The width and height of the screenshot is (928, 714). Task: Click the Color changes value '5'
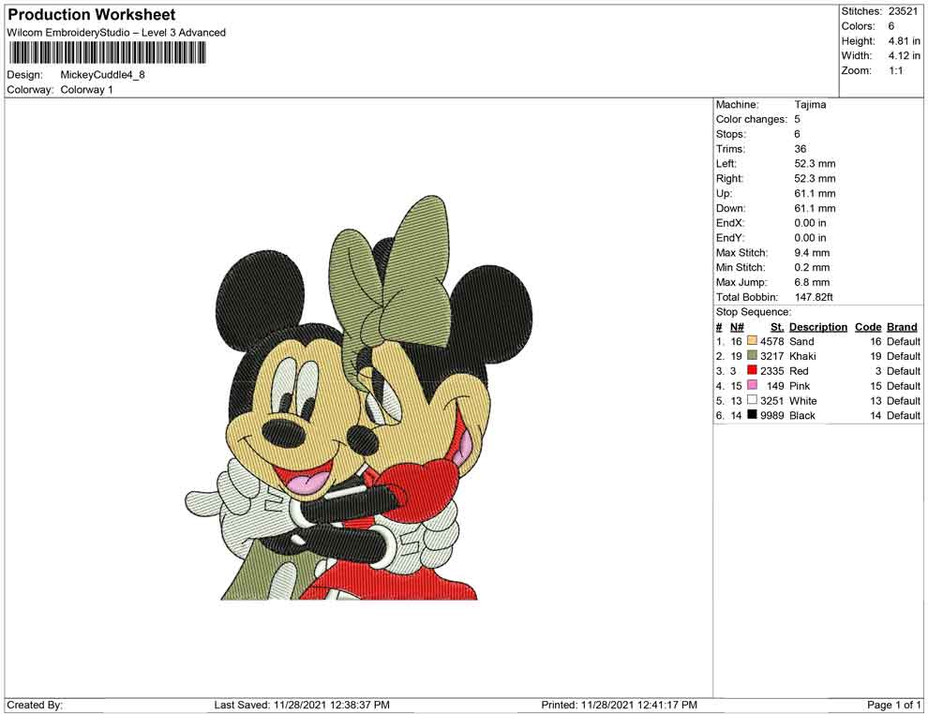tap(797, 119)
